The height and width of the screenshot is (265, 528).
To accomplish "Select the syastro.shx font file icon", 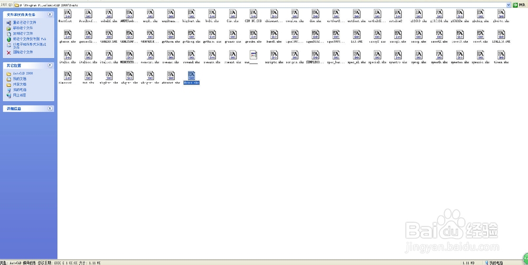I will (x=398, y=55).
